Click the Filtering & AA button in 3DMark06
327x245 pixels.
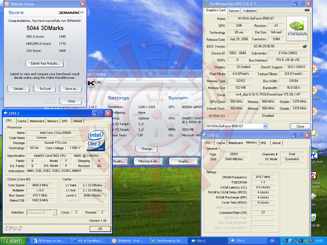tap(149, 161)
